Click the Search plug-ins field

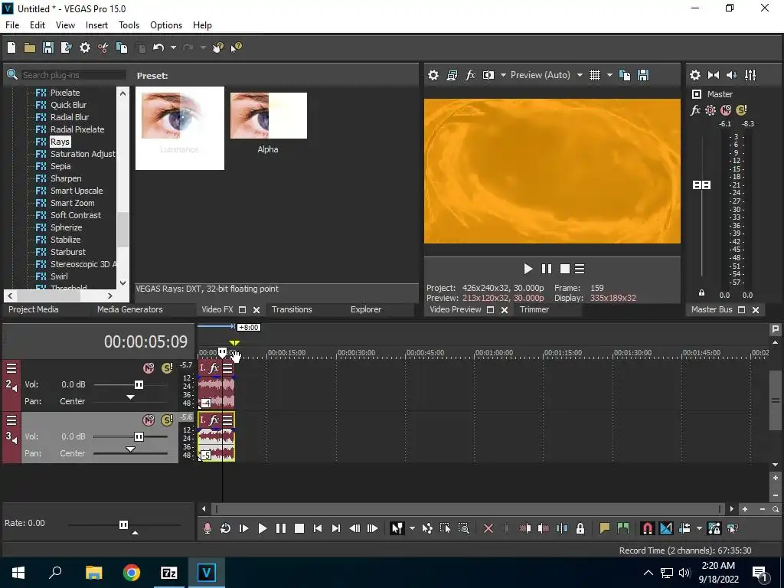click(x=73, y=75)
